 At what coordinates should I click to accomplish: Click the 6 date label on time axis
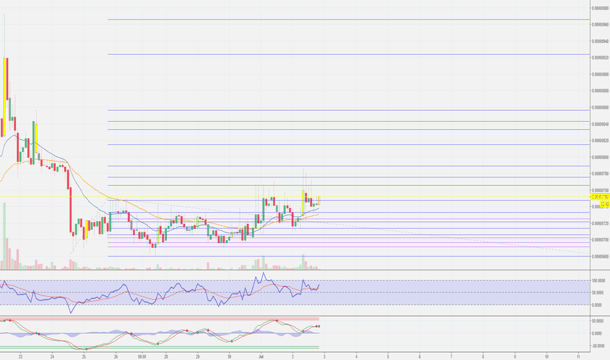coord(420,356)
